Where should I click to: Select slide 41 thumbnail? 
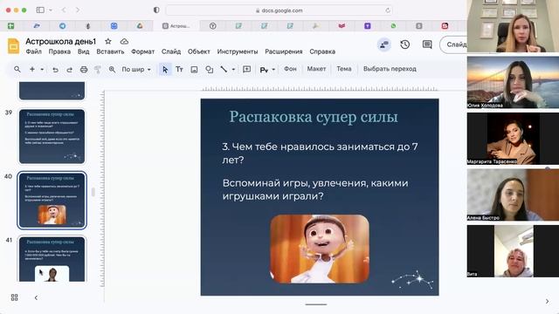coord(52,259)
